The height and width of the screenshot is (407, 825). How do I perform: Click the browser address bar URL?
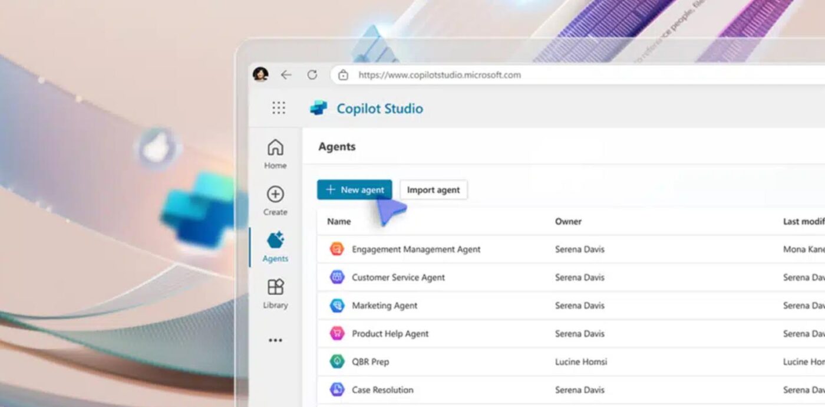pos(440,75)
